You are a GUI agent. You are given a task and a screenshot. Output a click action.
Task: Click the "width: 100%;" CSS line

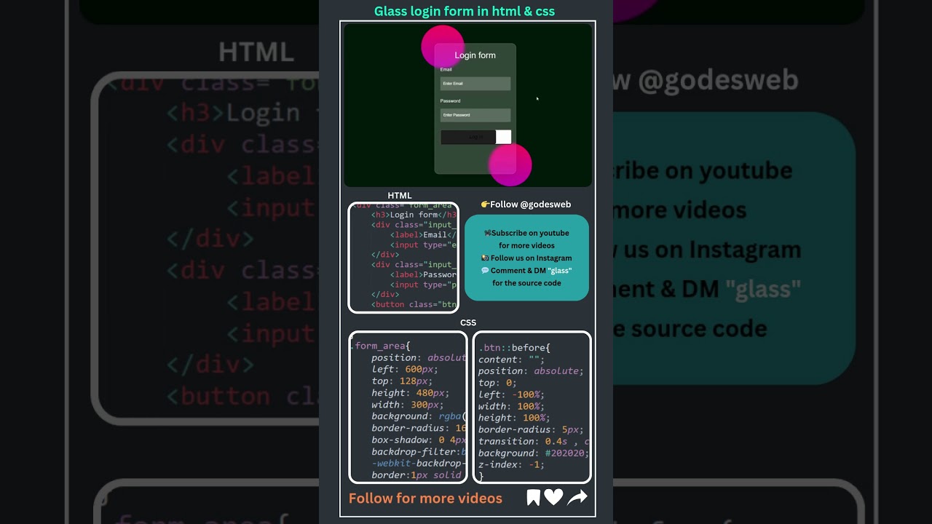pyautogui.click(x=511, y=406)
